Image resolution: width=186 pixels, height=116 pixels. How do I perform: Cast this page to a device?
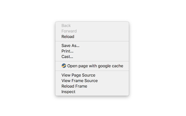(67, 57)
